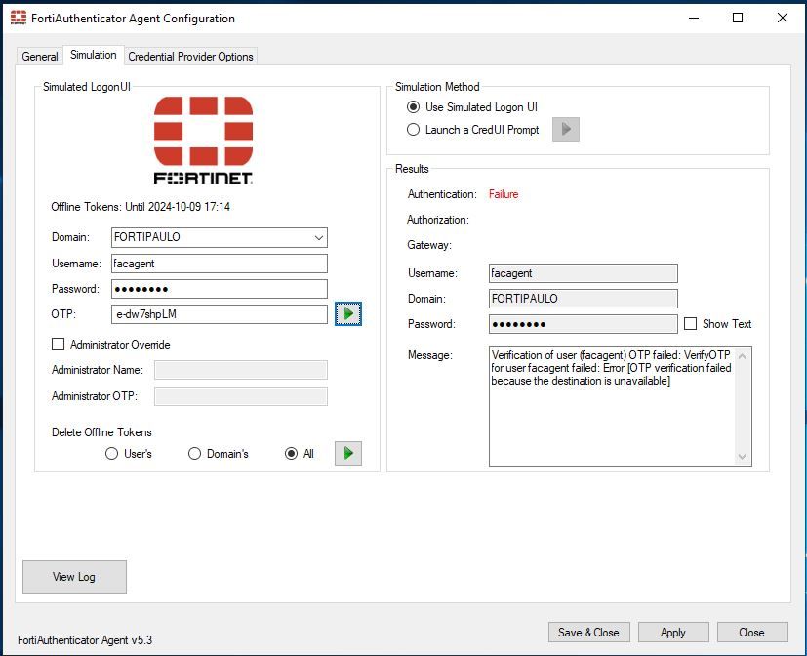The width and height of the screenshot is (807, 656).
Task: Enable the Administrator Override checkbox
Action: tap(59, 345)
